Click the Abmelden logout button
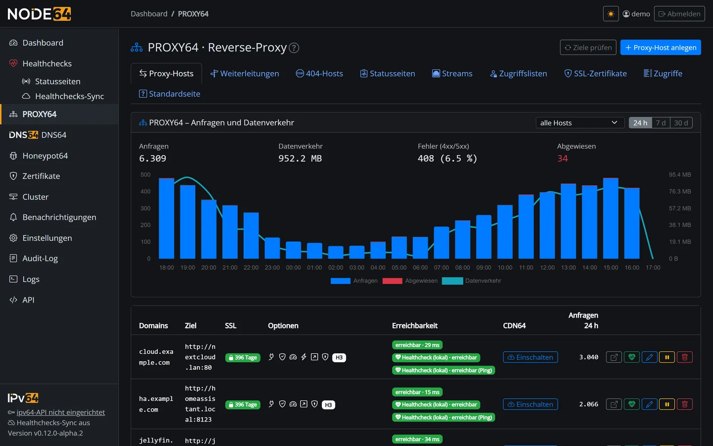 click(x=680, y=14)
